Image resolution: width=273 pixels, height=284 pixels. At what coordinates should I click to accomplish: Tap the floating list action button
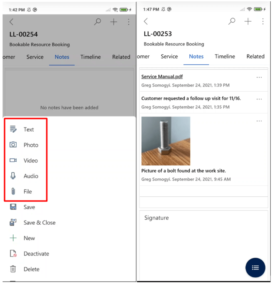tap(255, 268)
